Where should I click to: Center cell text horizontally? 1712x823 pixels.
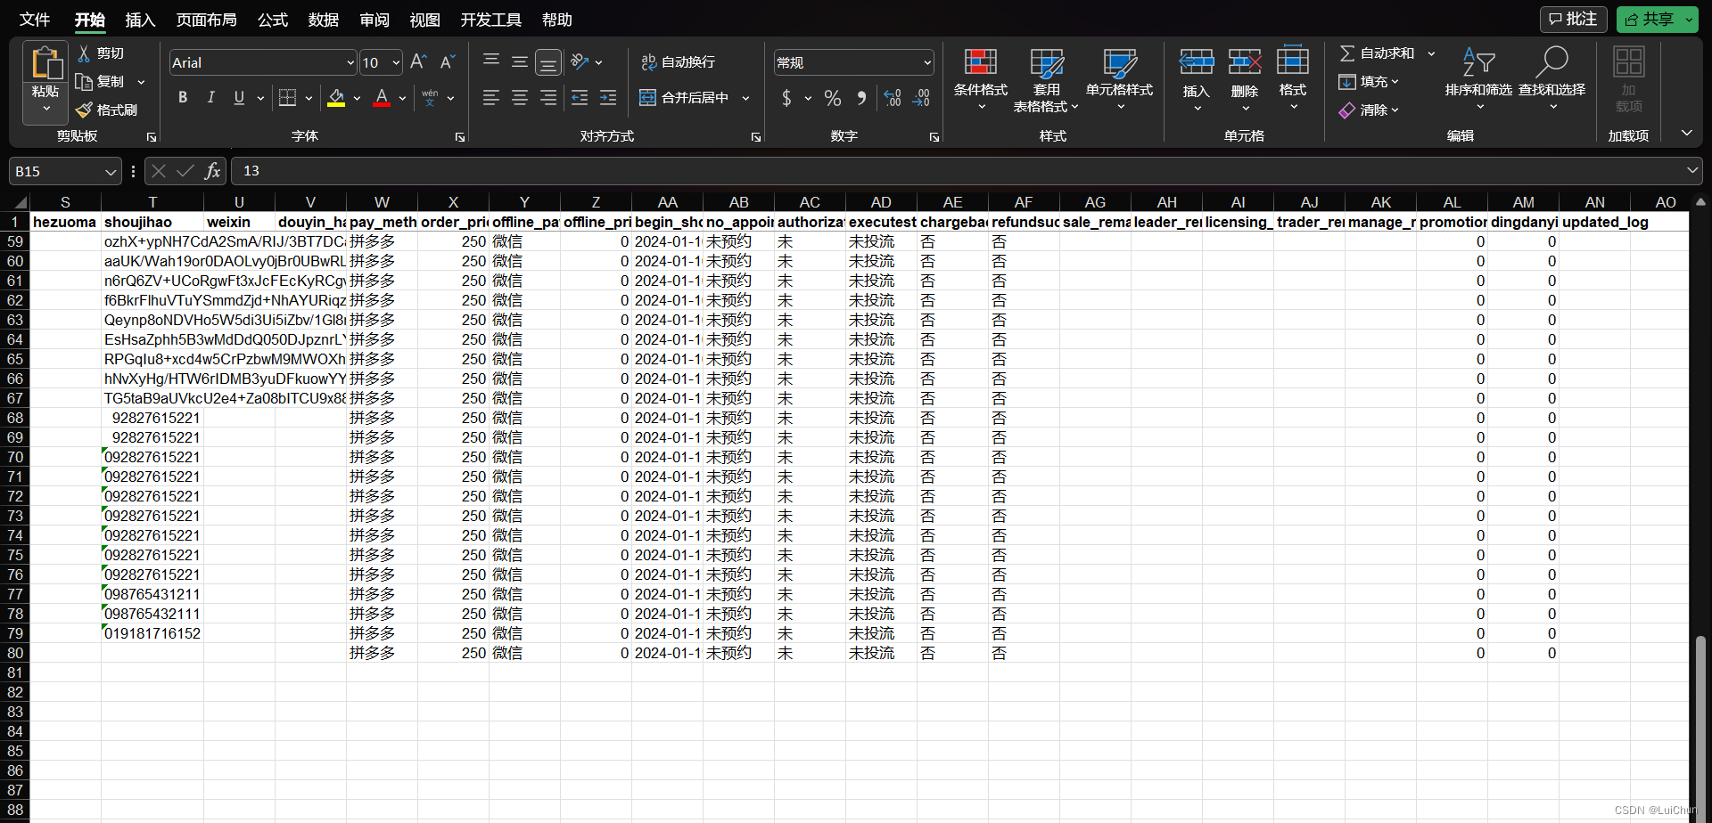click(x=520, y=98)
